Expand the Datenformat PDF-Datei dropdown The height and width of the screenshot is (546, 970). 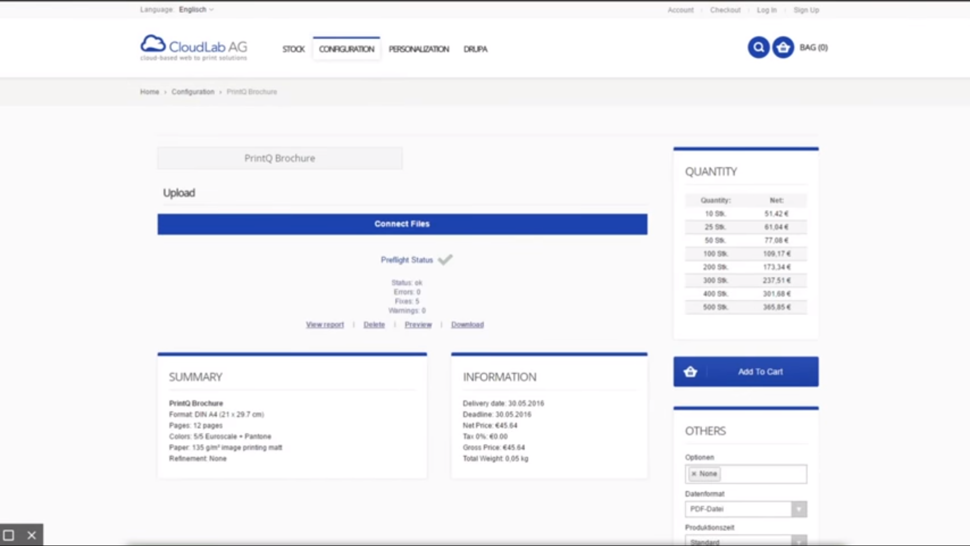pos(746,509)
